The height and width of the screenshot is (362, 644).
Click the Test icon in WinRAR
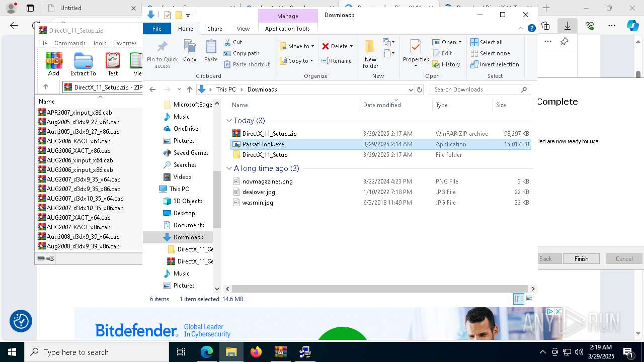tap(113, 64)
